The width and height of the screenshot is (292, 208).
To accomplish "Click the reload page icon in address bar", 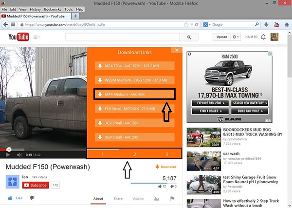I will tap(197, 25).
